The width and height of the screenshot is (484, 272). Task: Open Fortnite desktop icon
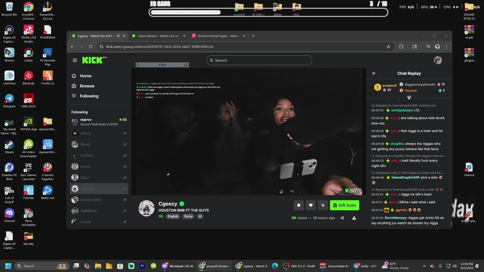point(28,193)
